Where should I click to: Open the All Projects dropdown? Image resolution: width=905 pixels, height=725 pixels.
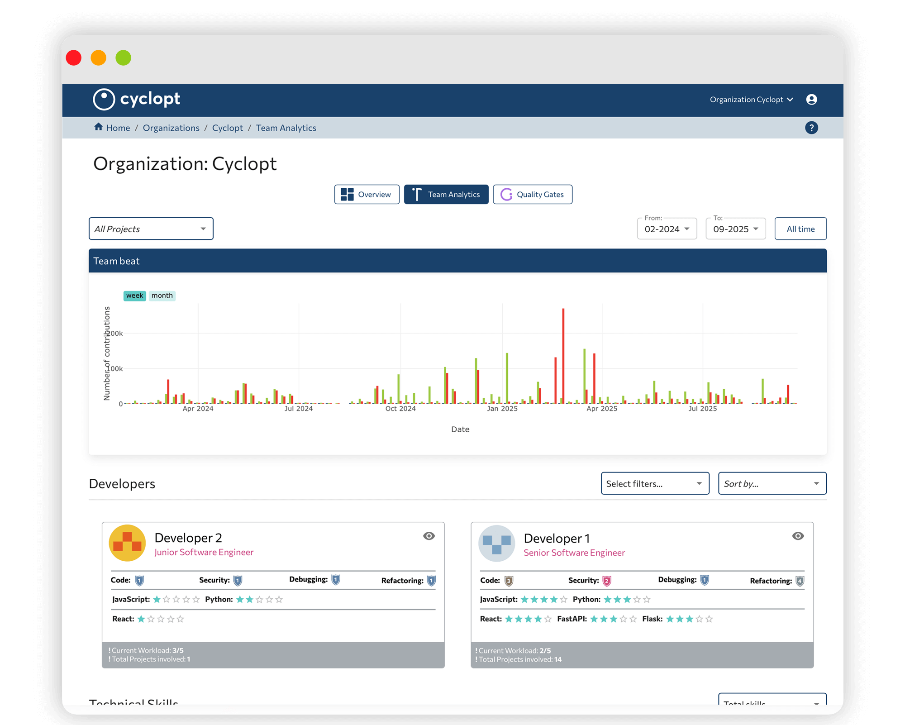coord(151,229)
